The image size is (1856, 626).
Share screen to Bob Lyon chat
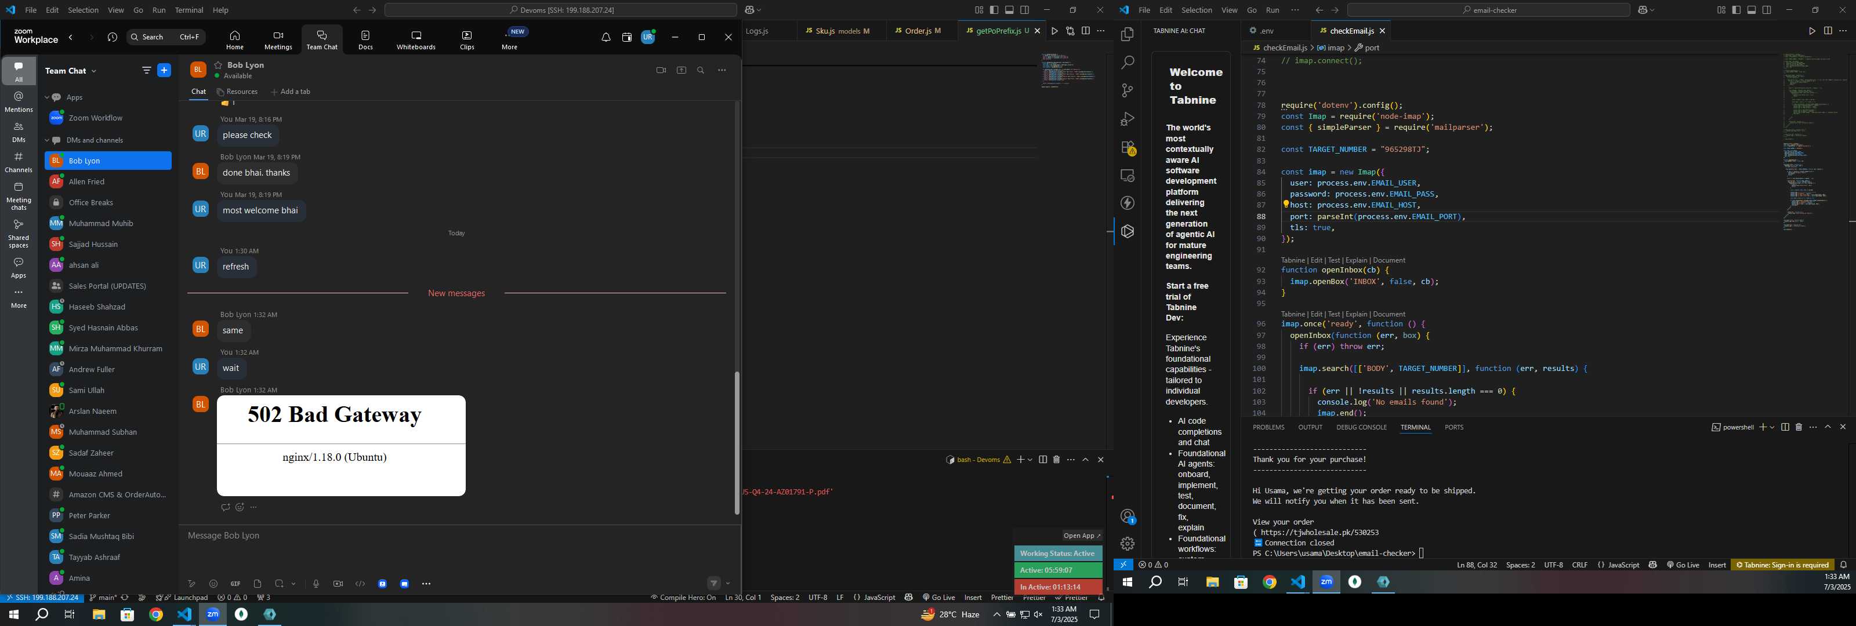681,71
